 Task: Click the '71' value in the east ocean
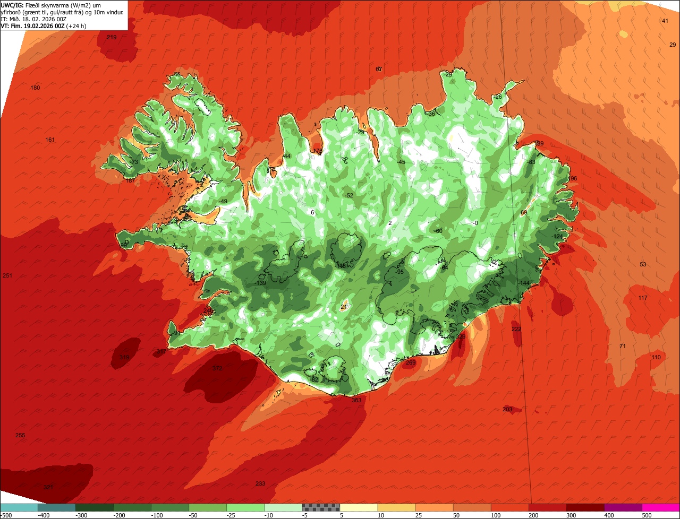click(623, 346)
